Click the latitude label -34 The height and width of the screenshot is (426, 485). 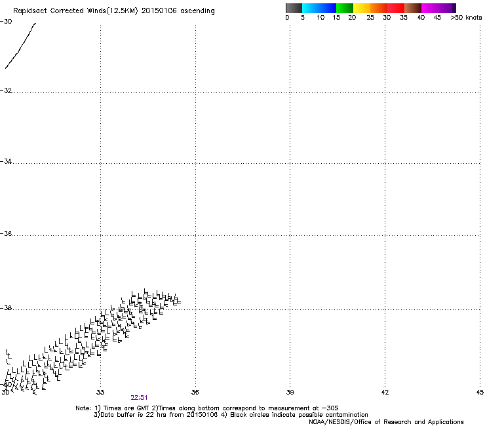(6, 161)
